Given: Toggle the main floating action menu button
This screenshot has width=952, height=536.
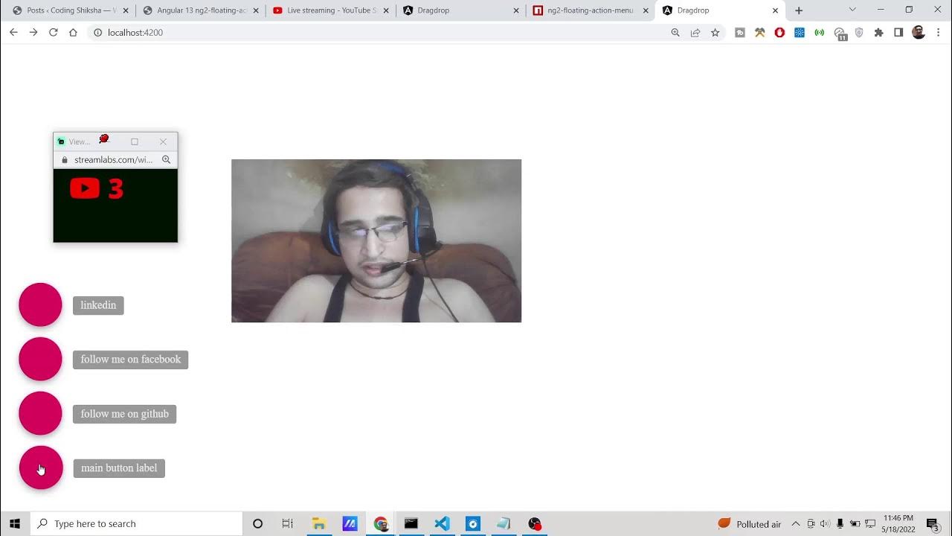Looking at the screenshot, I should 41,468.
